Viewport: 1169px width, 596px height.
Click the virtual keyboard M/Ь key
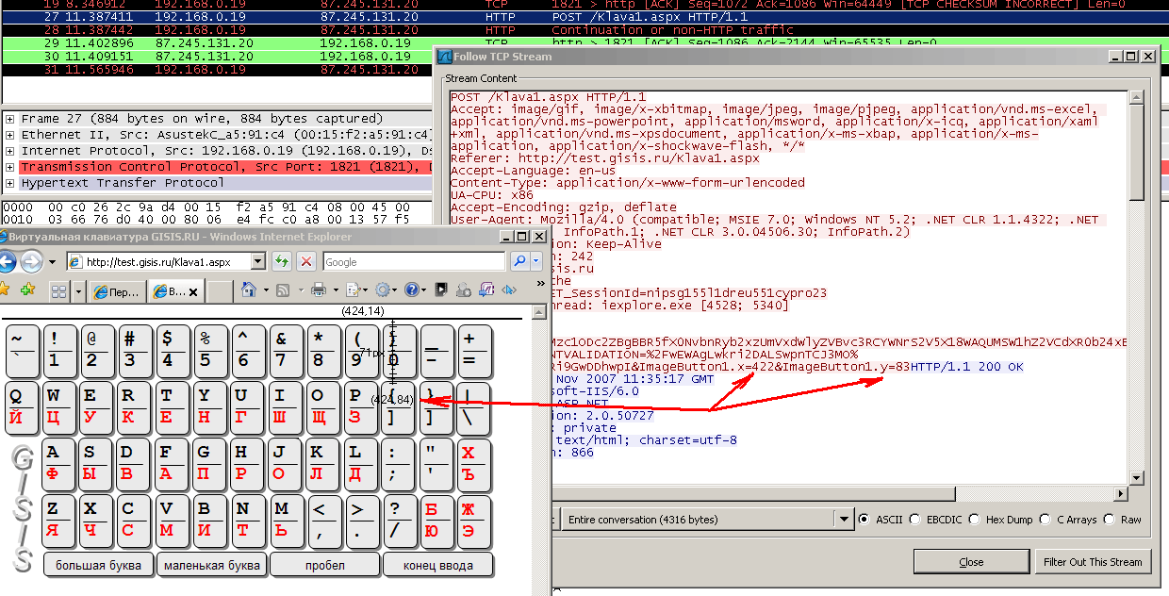click(x=286, y=520)
